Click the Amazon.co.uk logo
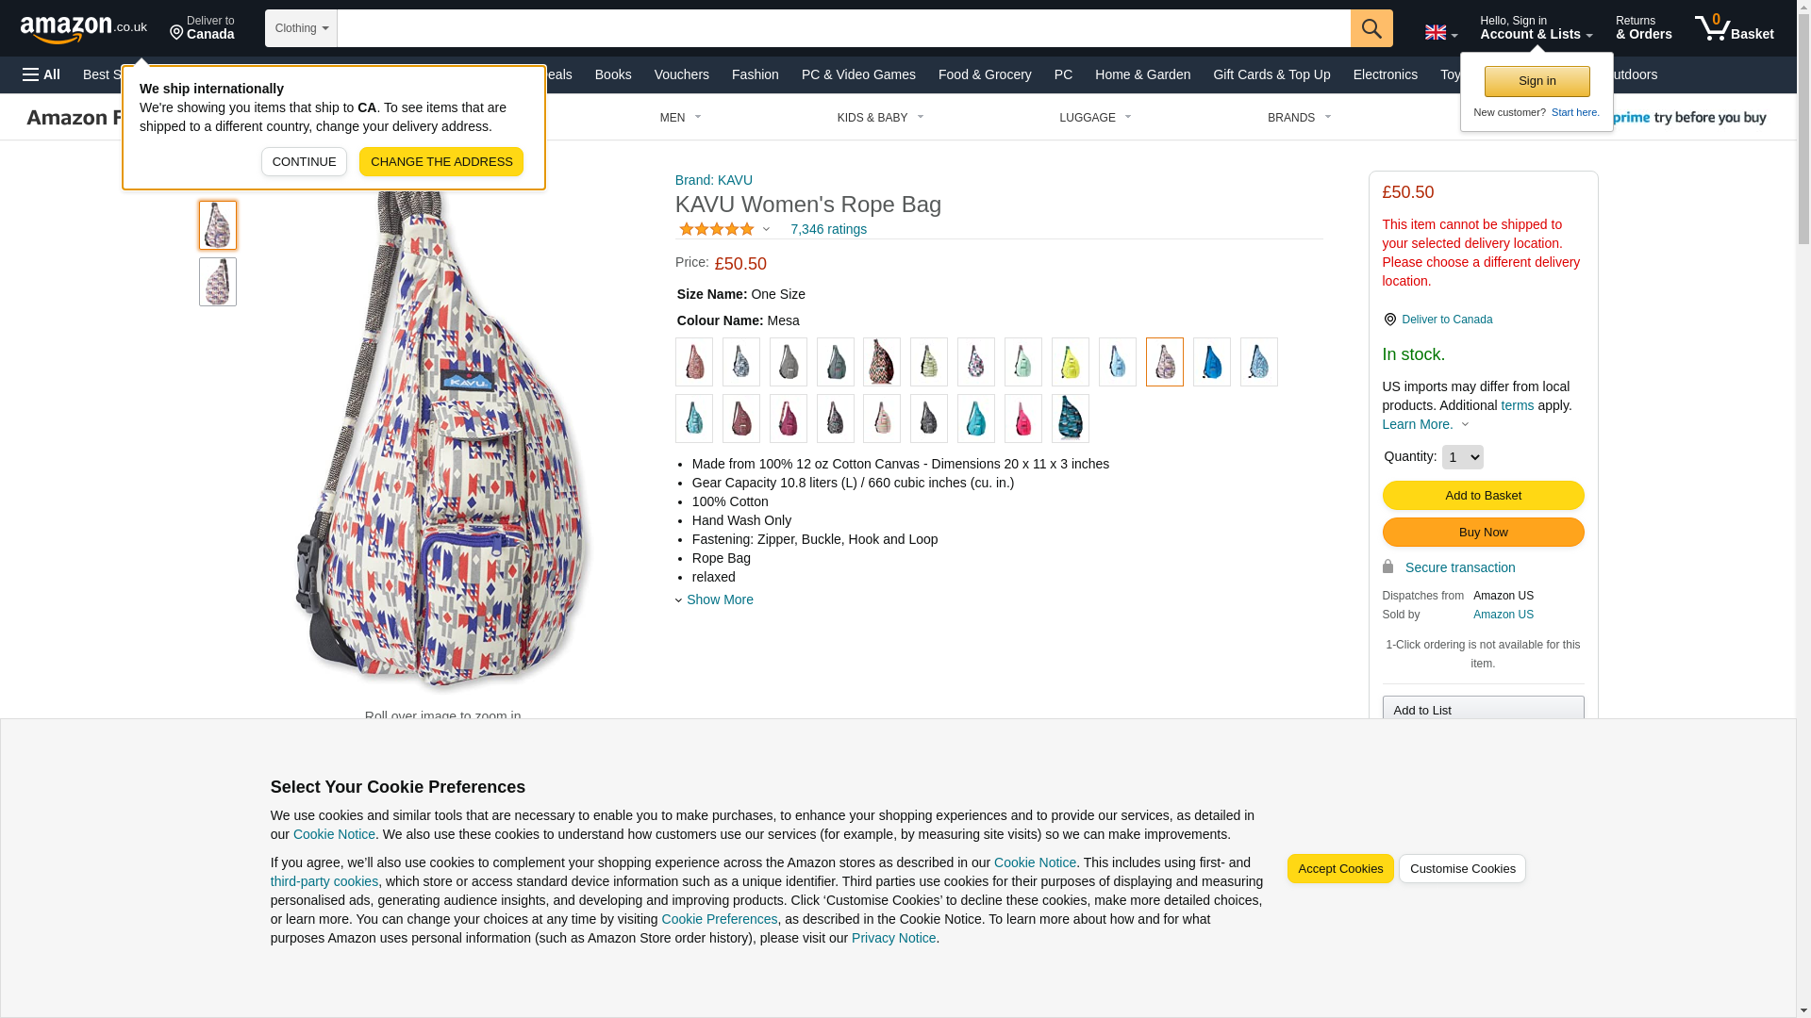The height and width of the screenshot is (1018, 1811). point(84,28)
